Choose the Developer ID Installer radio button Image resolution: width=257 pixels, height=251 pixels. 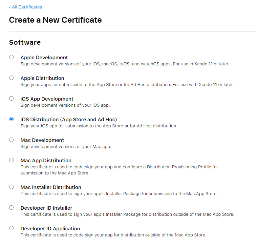[x=12, y=208]
